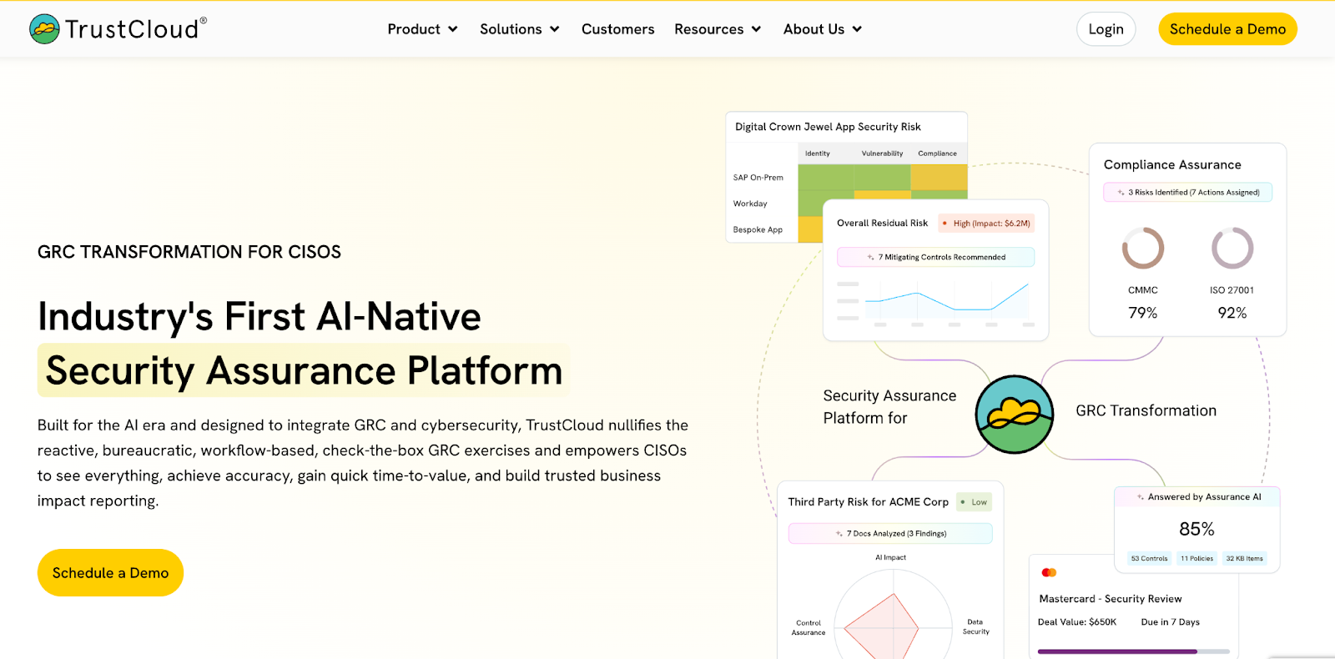This screenshot has height=659, width=1335.
Task: Click the central TrustCloud cloud emblem
Action: 1015,414
